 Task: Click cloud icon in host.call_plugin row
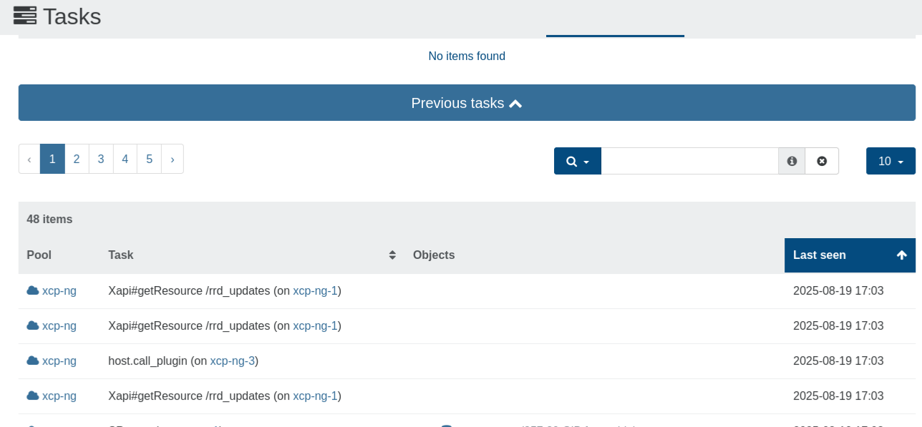point(33,360)
